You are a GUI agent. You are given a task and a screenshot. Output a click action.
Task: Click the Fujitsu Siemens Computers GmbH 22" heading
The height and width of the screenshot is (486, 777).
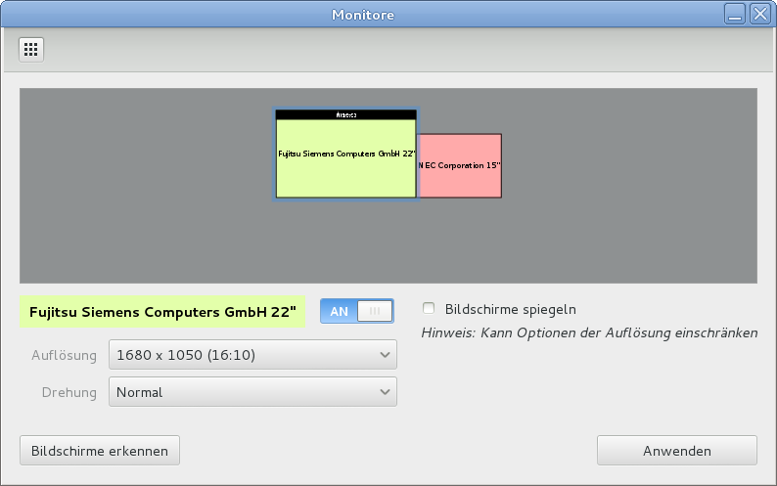162,312
